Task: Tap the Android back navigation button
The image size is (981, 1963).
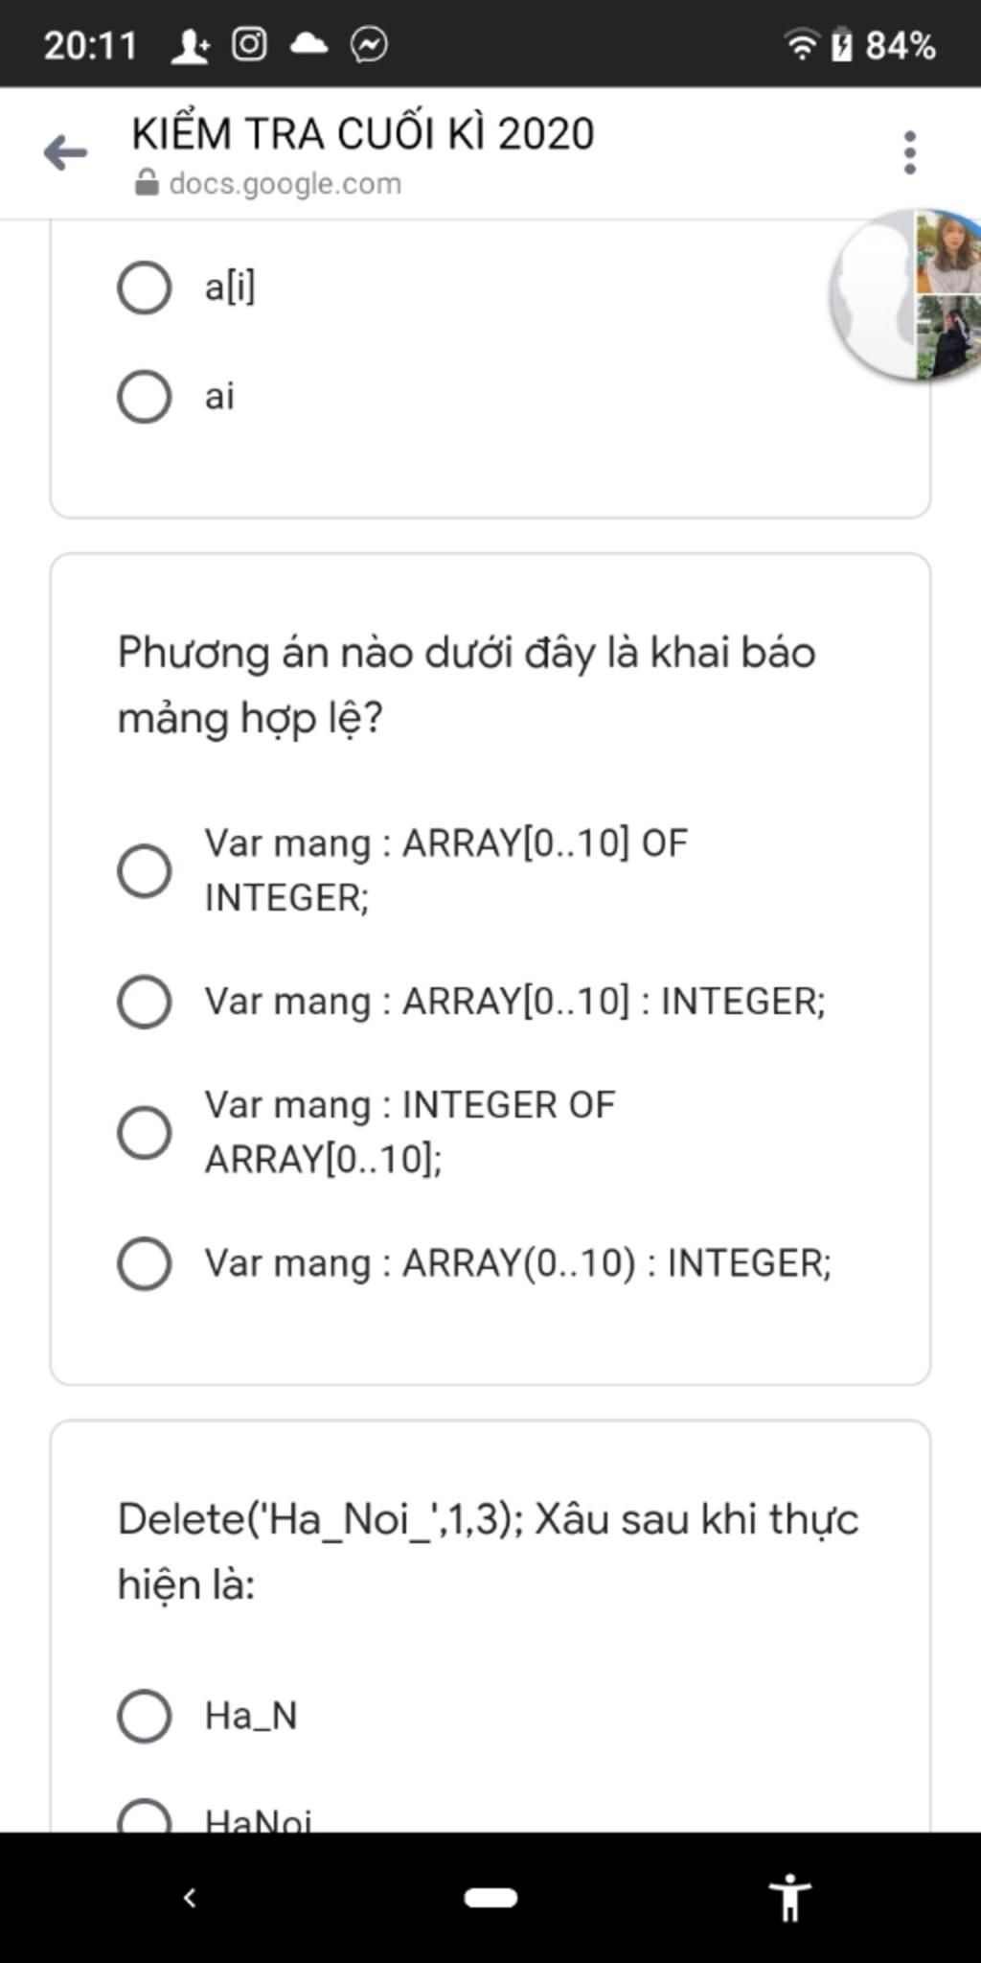Action: tap(189, 1897)
